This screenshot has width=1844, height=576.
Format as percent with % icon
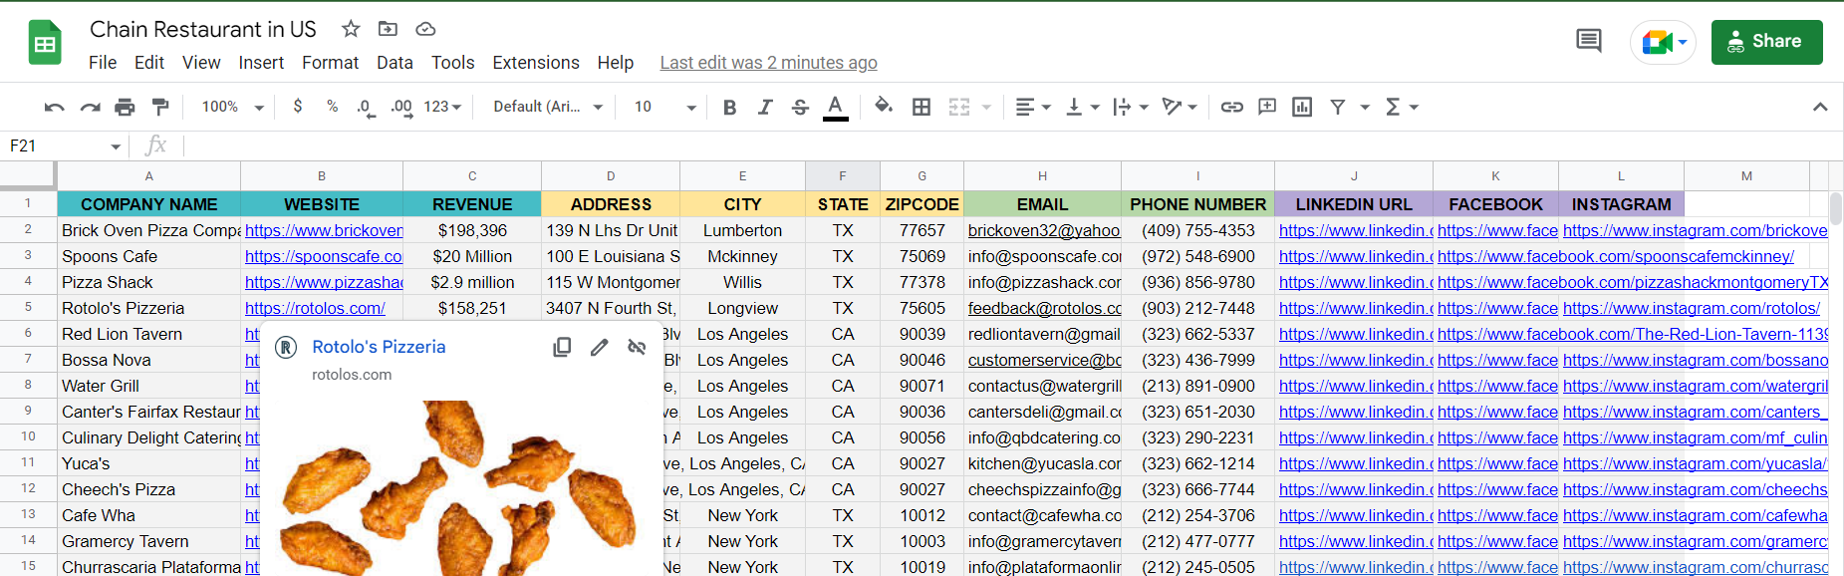click(x=332, y=106)
